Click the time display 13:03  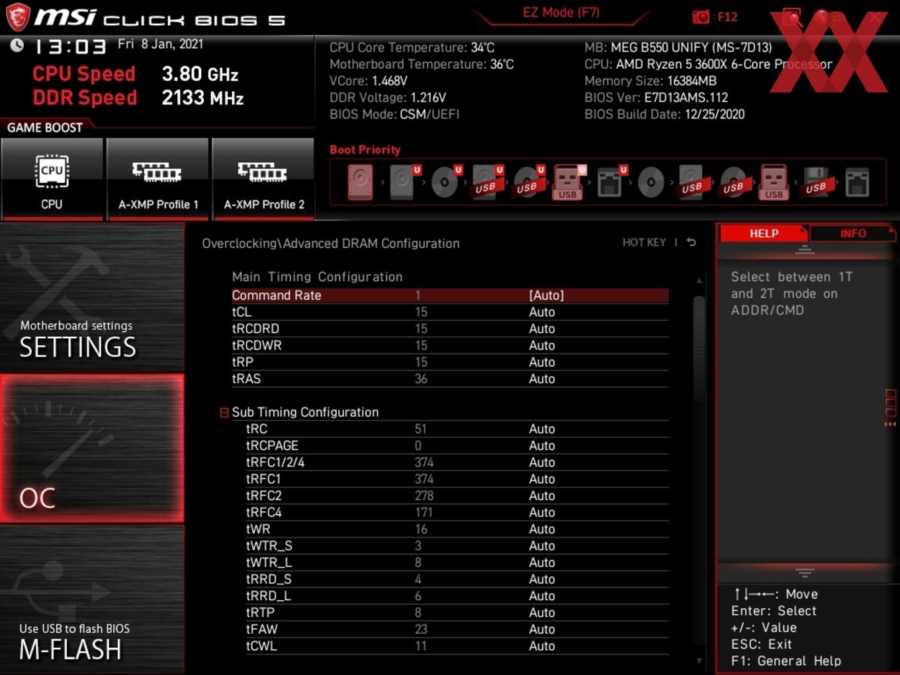pyautogui.click(x=70, y=46)
